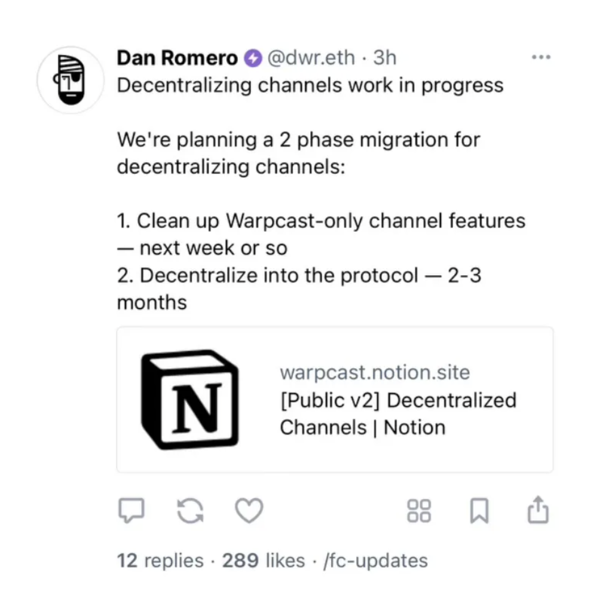Visit the @dwr.eth handle

point(311,58)
